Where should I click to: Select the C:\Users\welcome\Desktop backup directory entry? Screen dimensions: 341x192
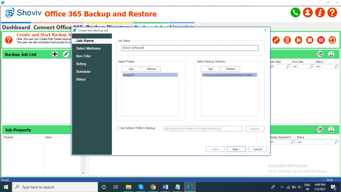pos(230,75)
